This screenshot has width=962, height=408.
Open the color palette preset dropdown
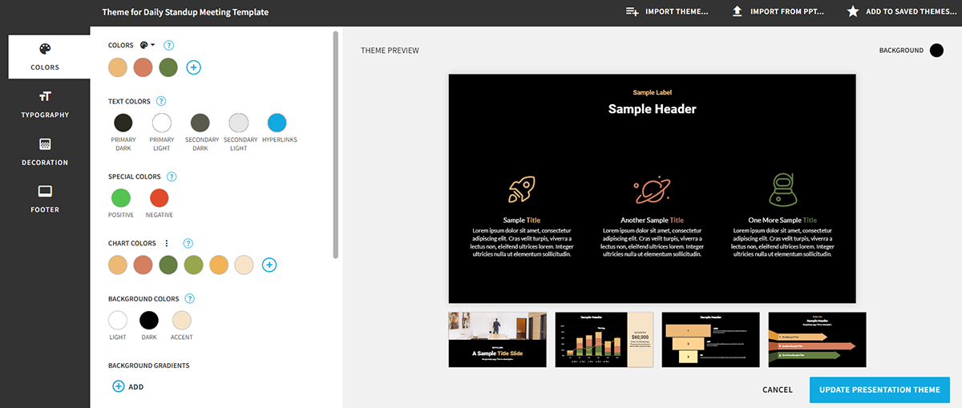[x=148, y=46]
